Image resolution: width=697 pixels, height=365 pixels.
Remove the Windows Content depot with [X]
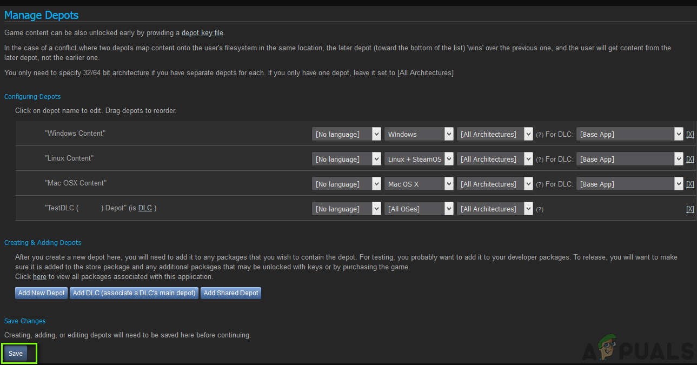click(690, 134)
